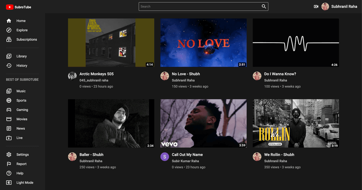Screen dimensions: 362x190
Task: Open the Baller - Shubh title
Action: point(92,155)
